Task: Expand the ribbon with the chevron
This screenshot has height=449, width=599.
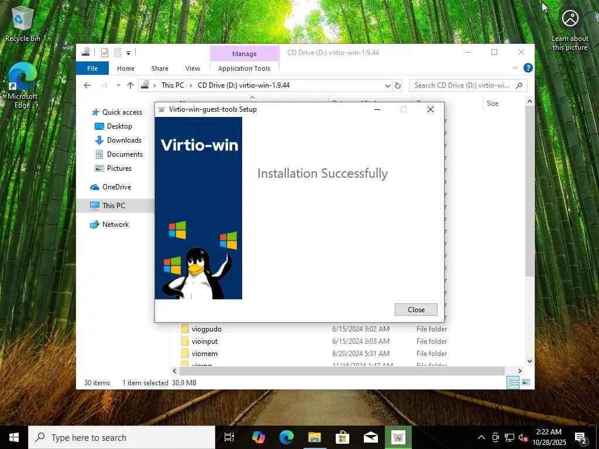Action: click(515, 68)
